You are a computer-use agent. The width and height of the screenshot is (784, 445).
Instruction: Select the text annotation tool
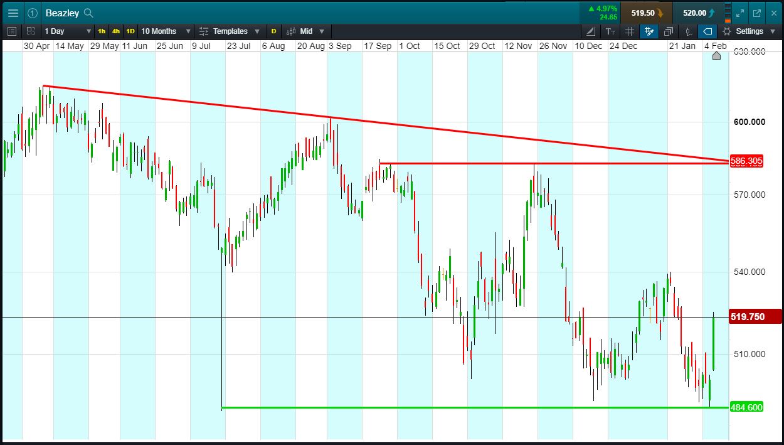610,31
